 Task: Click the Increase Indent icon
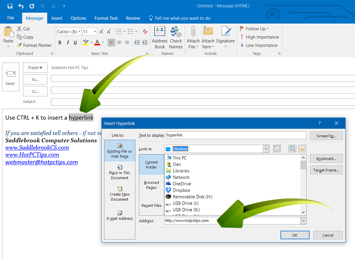(145, 43)
